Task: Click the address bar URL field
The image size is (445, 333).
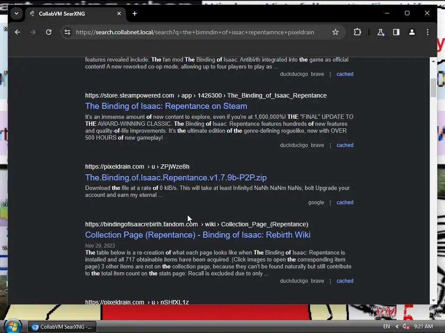Action: tap(195, 32)
